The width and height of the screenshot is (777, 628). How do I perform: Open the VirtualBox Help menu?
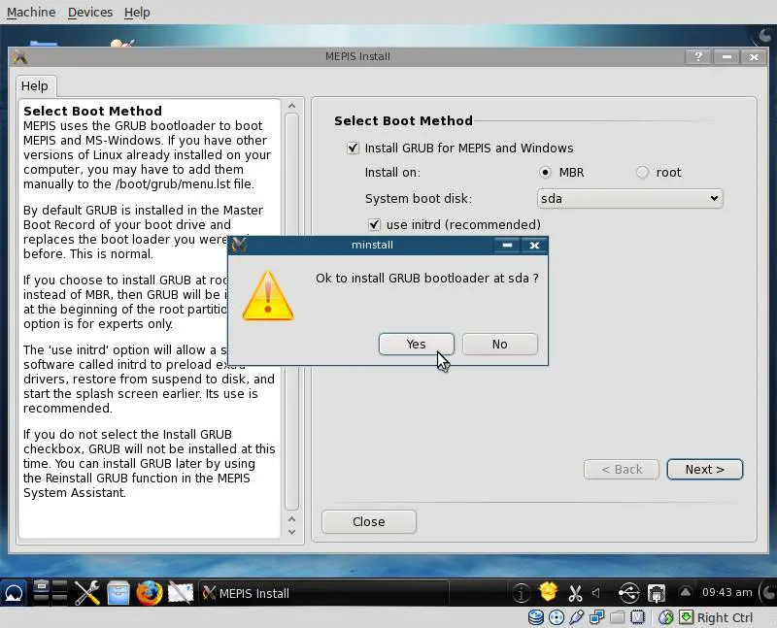click(137, 12)
